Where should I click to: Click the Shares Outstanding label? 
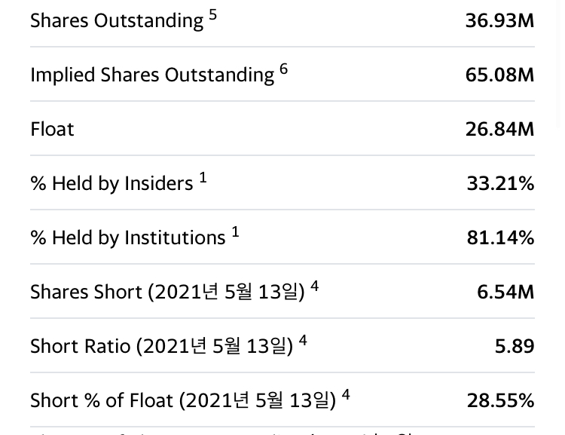[x=116, y=21]
